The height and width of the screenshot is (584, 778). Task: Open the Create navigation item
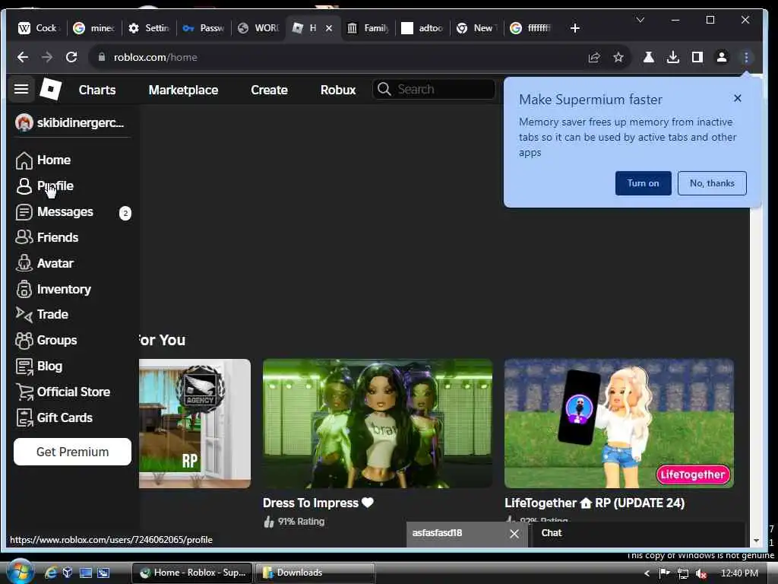click(x=269, y=90)
